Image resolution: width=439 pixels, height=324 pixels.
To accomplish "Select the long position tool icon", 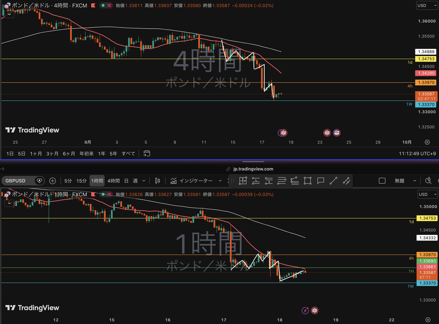I will click(x=256, y=181).
